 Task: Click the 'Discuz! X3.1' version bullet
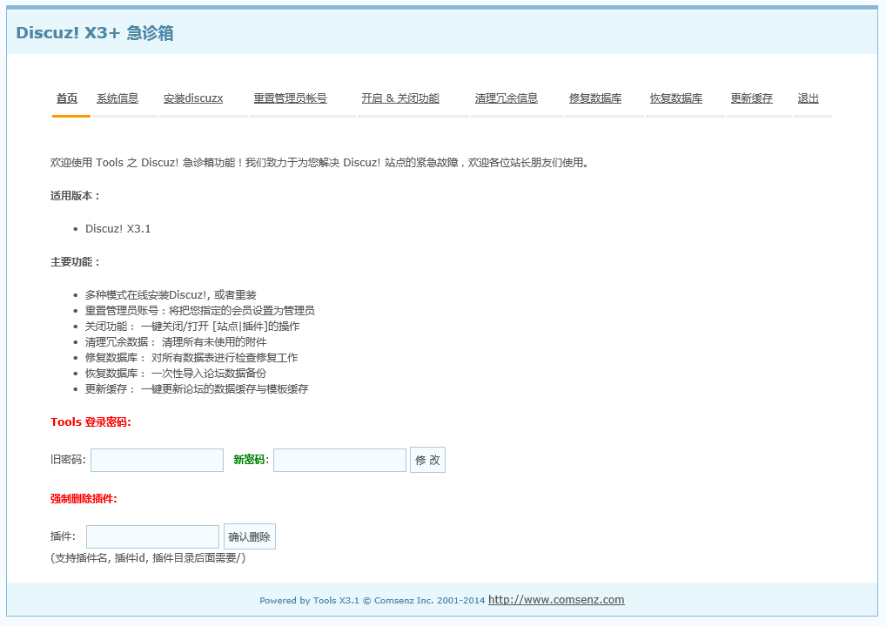(x=117, y=229)
